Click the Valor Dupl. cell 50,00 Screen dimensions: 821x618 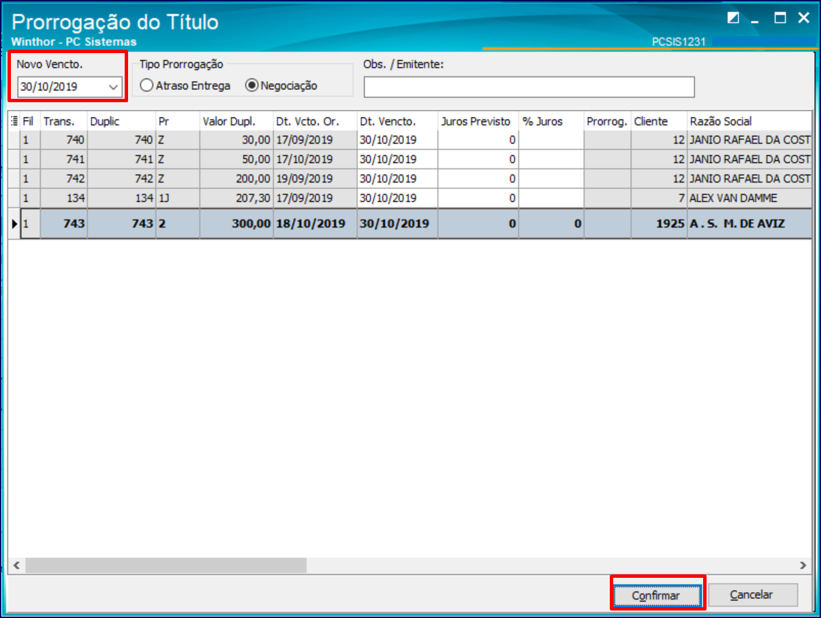click(x=236, y=159)
